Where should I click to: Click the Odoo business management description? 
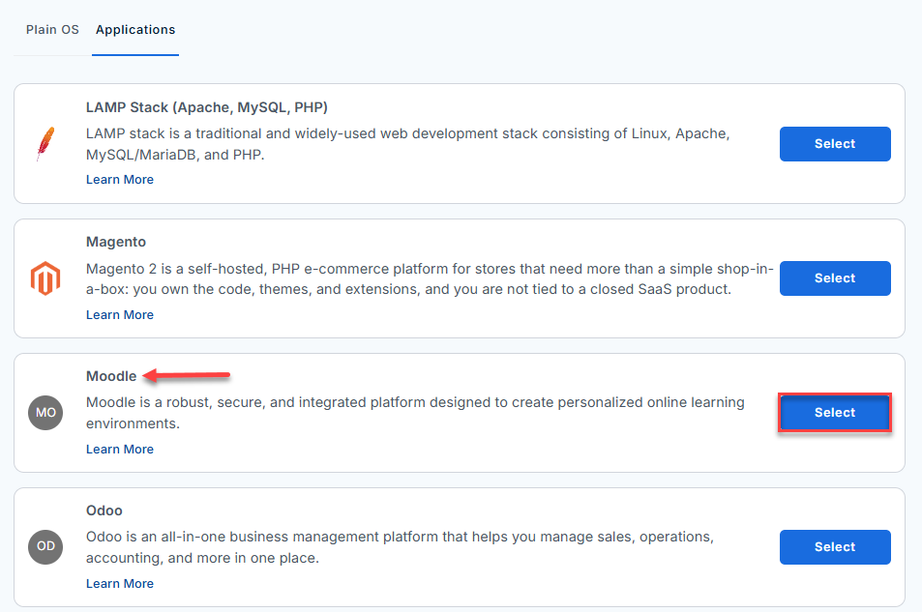[400, 547]
